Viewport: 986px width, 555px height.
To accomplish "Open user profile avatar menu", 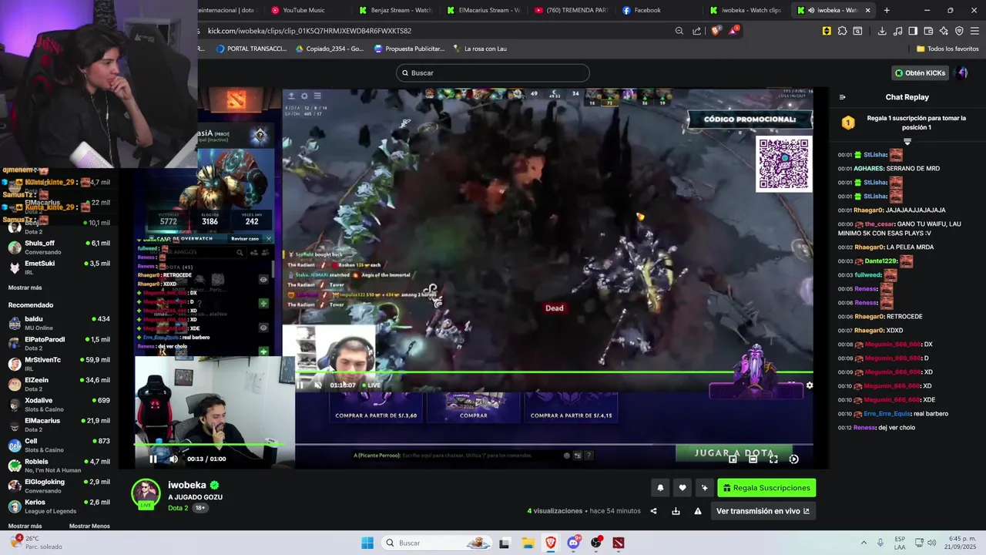I will tap(961, 73).
